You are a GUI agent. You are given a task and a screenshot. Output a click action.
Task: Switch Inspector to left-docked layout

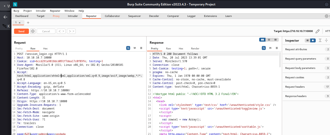coord(307,40)
